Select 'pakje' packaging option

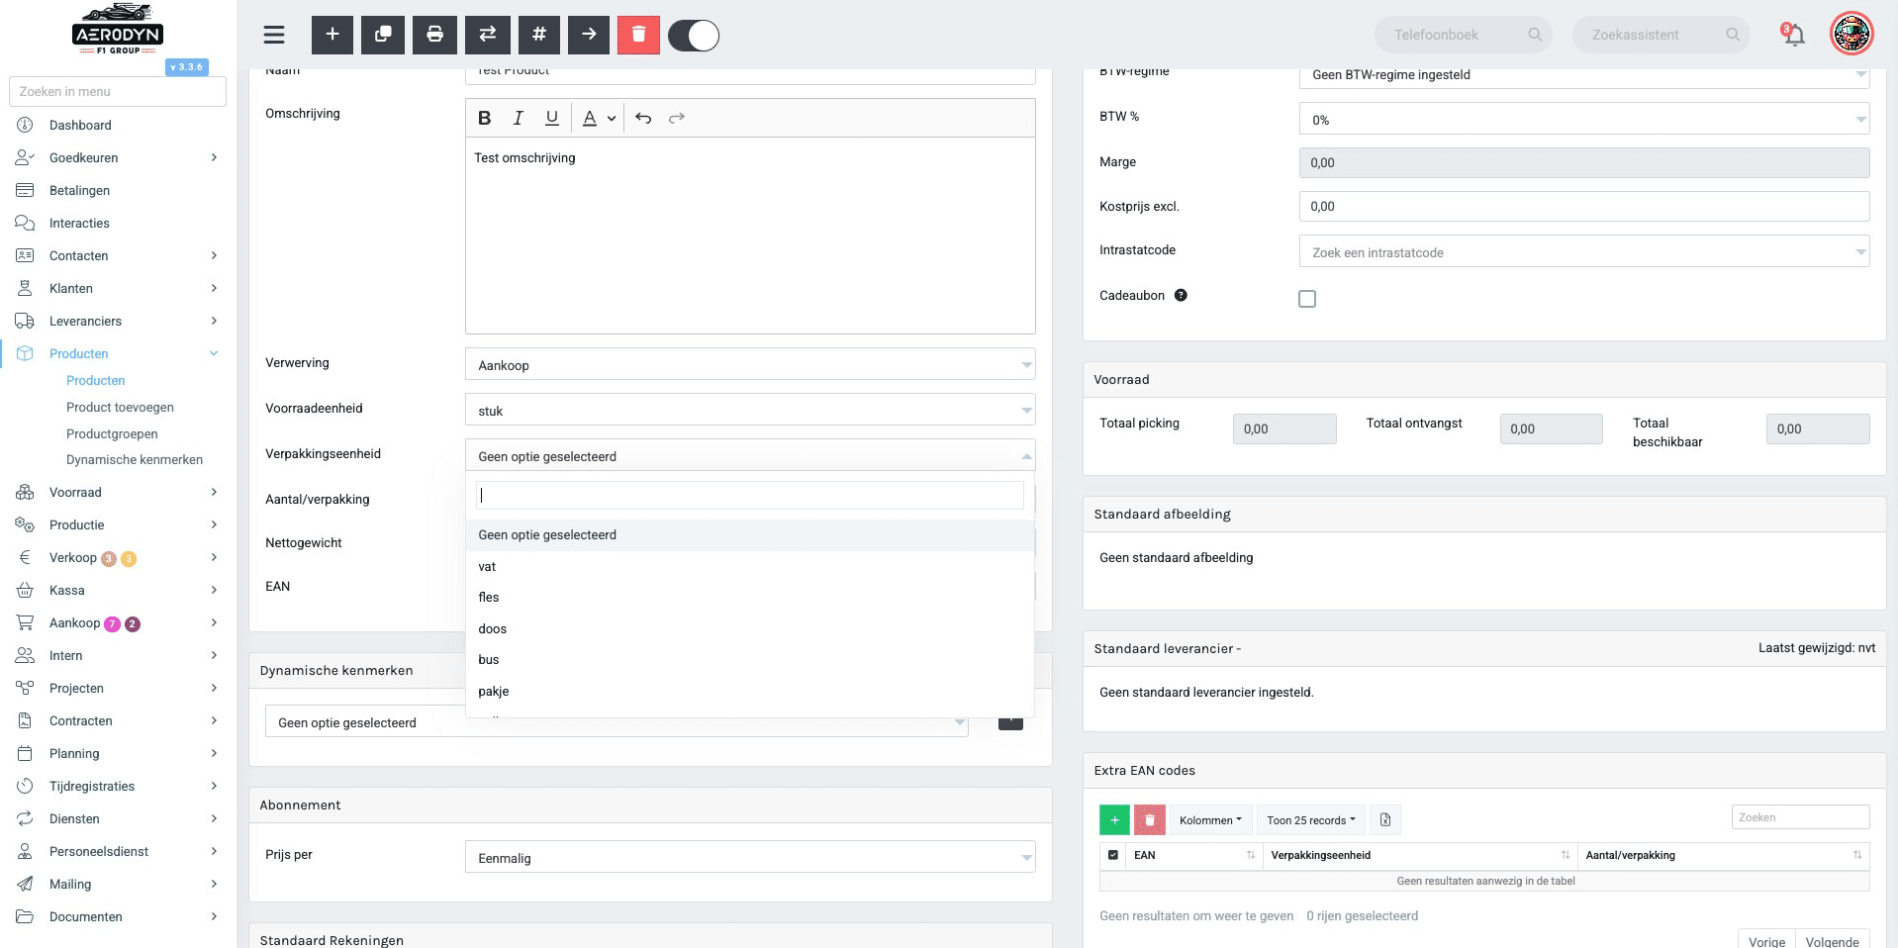750,691
